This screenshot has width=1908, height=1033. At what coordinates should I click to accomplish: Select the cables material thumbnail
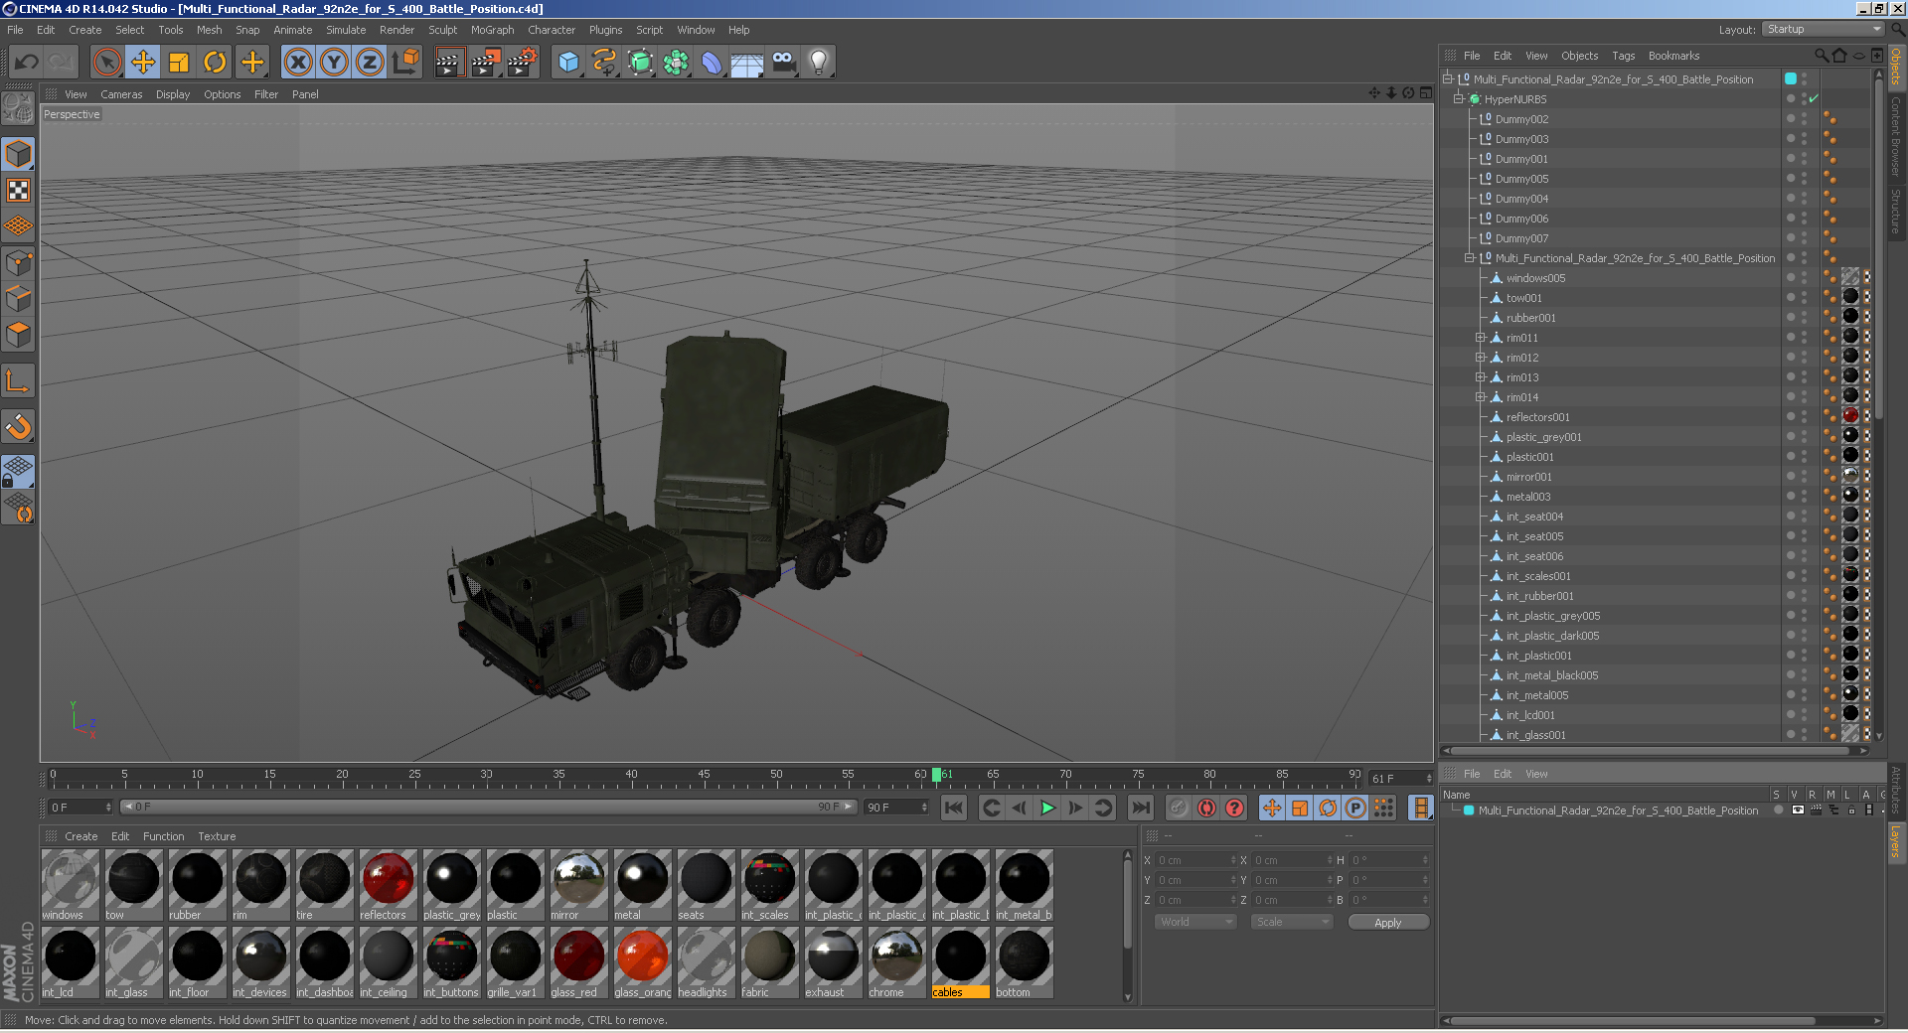click(x=960, y=957)
